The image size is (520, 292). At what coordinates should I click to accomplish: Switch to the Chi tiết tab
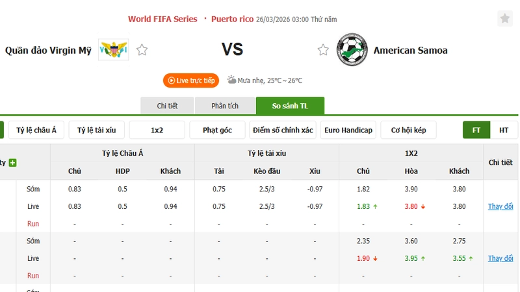click(167, 106)
